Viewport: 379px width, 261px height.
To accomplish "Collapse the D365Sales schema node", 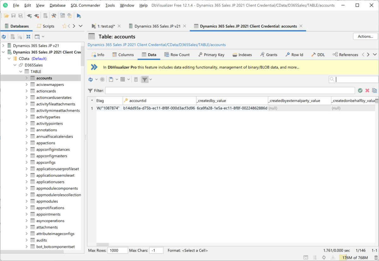I will [15, 65].
